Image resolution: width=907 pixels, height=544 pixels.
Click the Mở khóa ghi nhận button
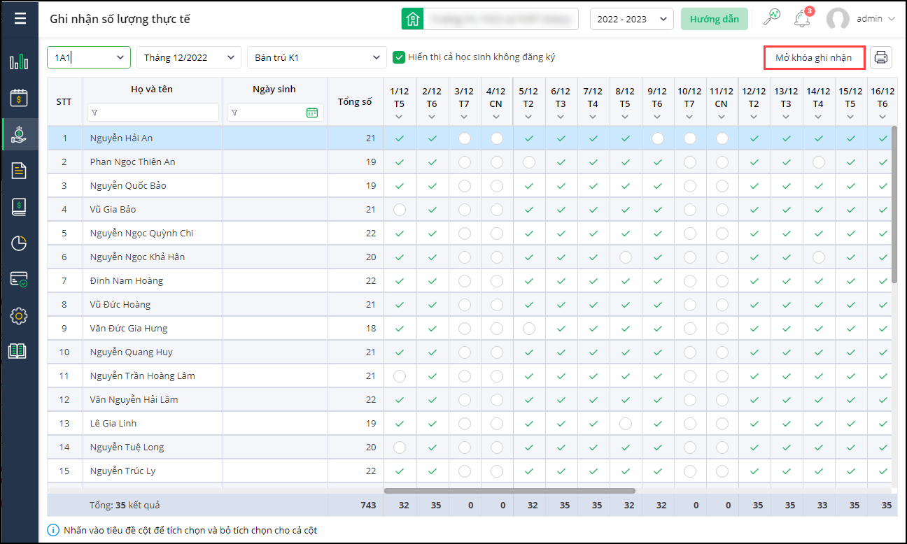pyautogui.click(x=814, y=57)
